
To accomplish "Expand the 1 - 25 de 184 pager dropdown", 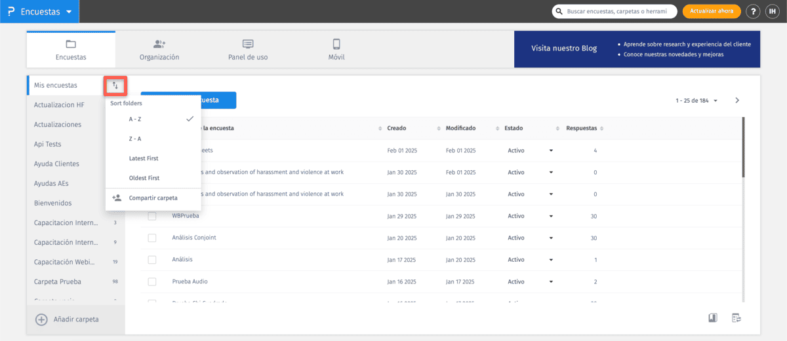I will coord(696,101).
